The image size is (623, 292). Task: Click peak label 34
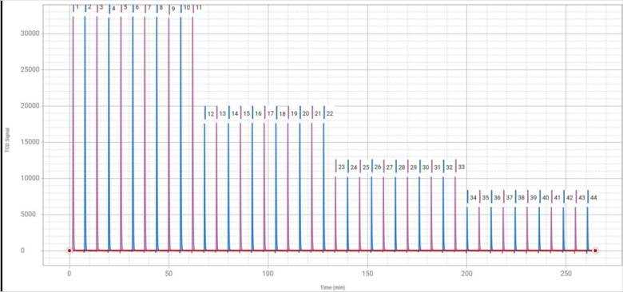[473, 198]
